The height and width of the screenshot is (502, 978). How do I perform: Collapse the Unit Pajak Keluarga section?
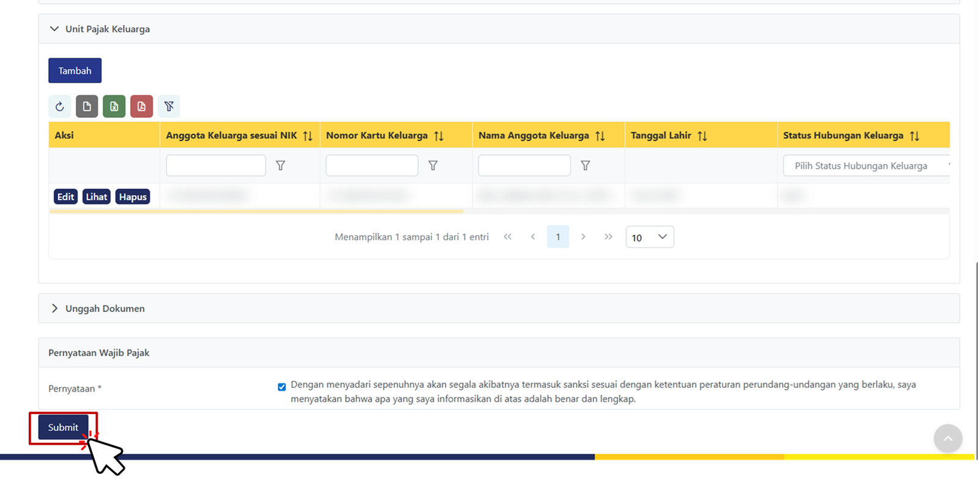pyautogui.click(x=54, y=29)
